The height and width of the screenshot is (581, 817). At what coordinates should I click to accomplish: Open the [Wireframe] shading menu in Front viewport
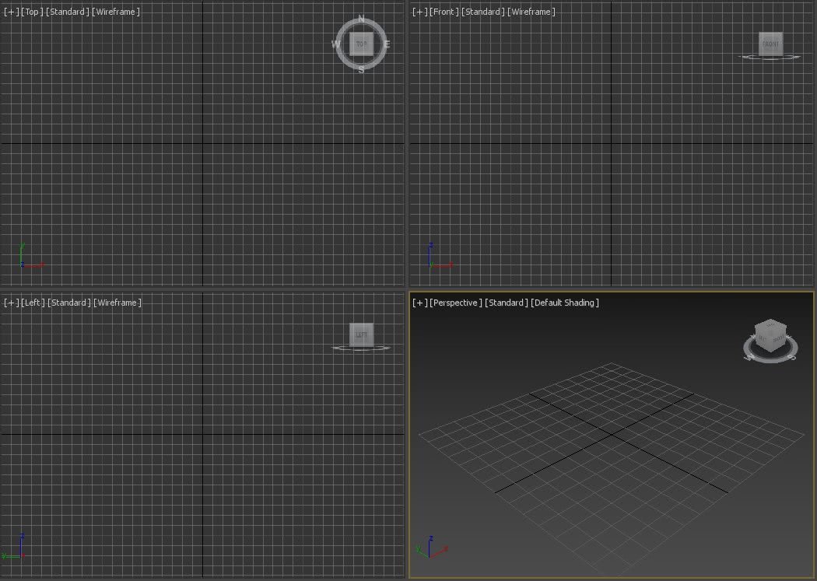(x=531, y=12)
